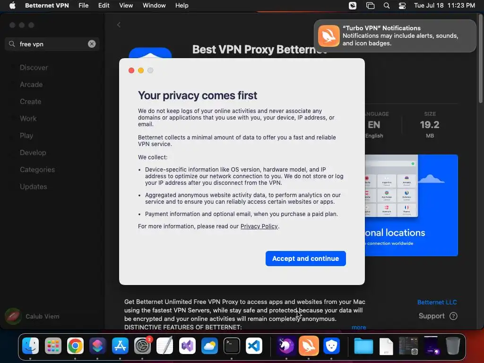Select Play in App Store sidebar
The height and width of the screenshot is (363, 484).
[x=26, y=136]
